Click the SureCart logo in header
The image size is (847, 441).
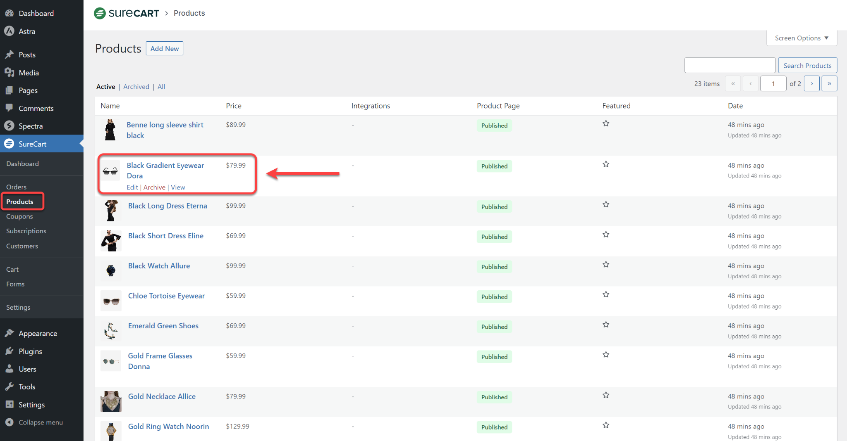tap(127, 13)
